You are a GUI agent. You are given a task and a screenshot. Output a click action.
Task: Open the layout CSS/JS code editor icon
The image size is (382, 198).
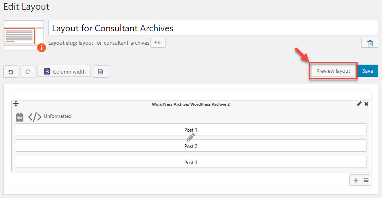click(100, 72)
